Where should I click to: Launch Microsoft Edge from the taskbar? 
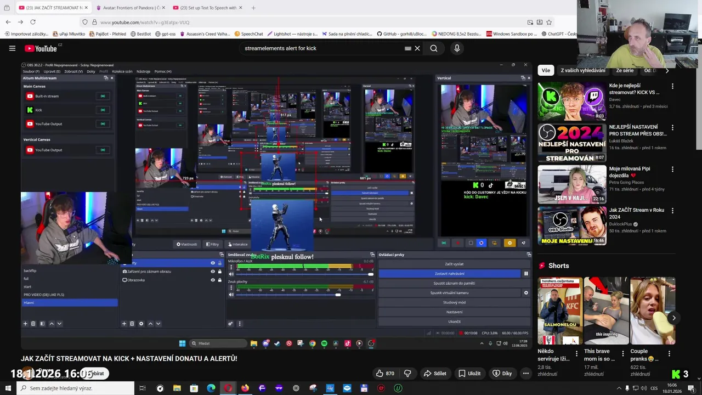point(211,388)
